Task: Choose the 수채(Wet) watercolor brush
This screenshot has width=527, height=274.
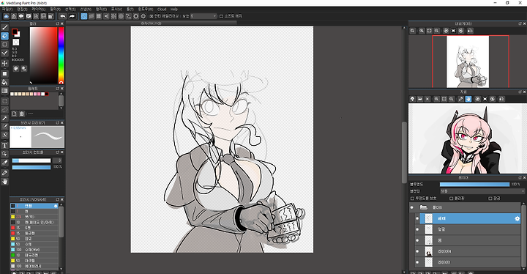Action: pyautogui.click(x=34, y=249)
